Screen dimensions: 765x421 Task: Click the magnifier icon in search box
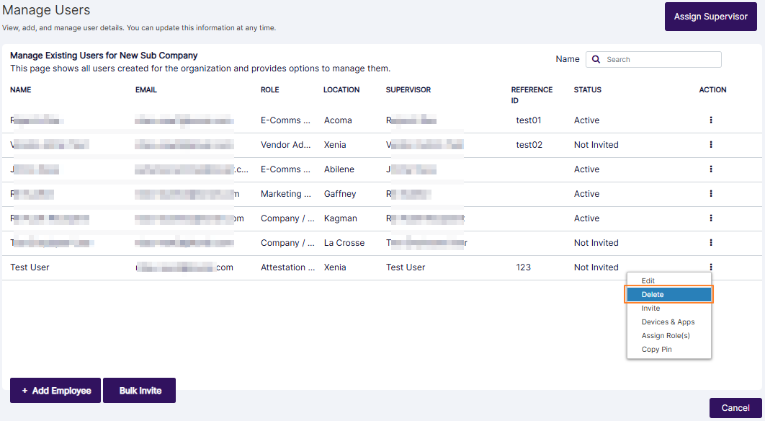point(596,60)
